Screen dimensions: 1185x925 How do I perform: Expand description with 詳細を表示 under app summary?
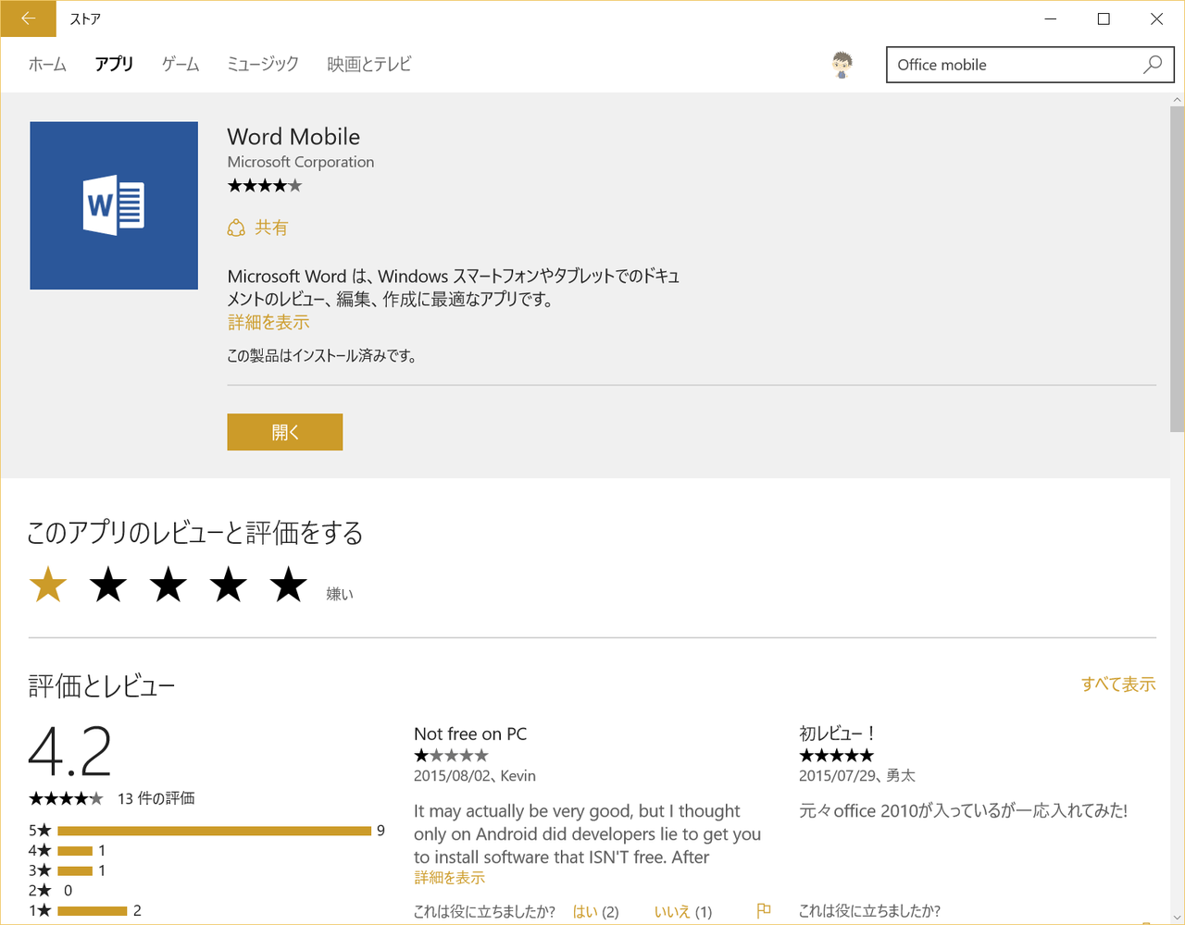268,322
